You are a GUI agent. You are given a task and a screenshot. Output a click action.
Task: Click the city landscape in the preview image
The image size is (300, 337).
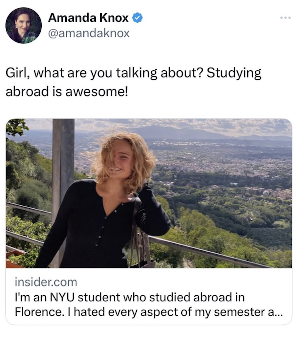[230, 165]
